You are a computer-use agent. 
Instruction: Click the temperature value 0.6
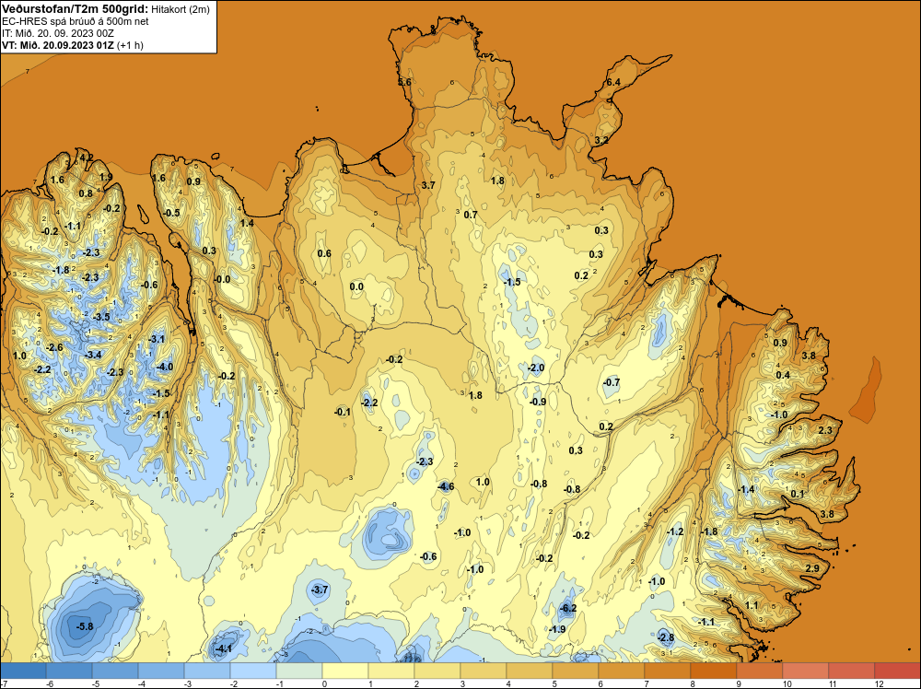pos(324,253)
